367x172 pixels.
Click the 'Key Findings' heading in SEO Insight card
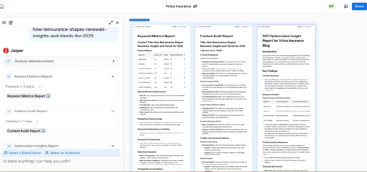(270, 71)
